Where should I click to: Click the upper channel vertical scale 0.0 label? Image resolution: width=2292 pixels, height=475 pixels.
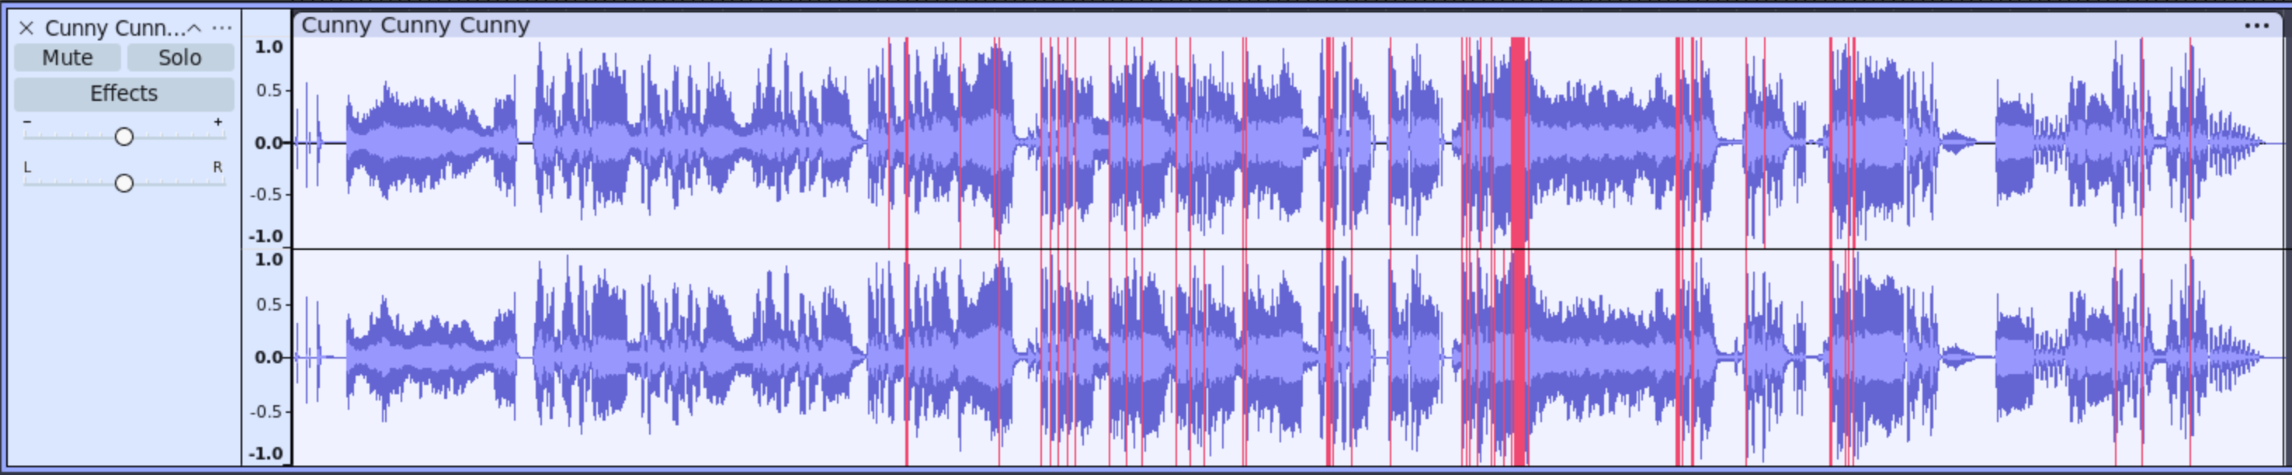(269, 142)
